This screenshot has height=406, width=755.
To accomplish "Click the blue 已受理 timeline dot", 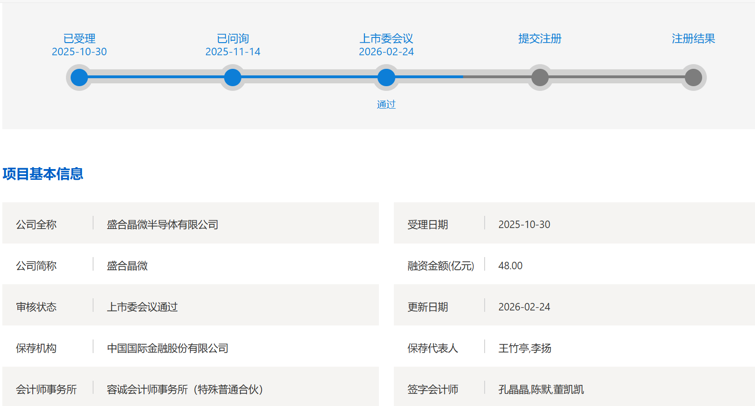I will coord(79,77).
